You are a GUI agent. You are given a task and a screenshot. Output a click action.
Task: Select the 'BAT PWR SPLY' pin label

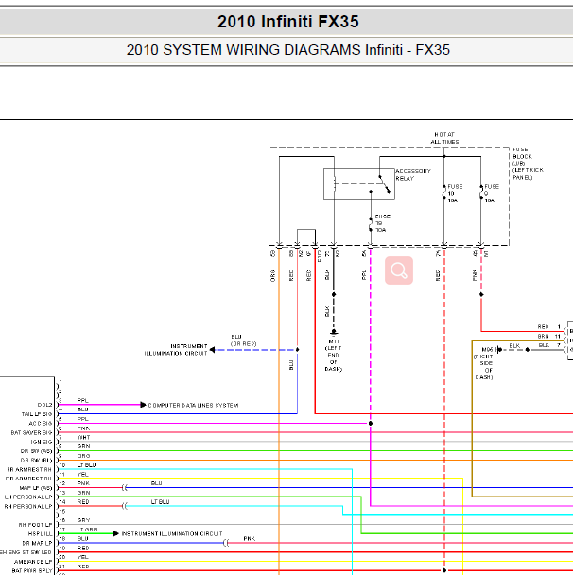coord(32,571)
